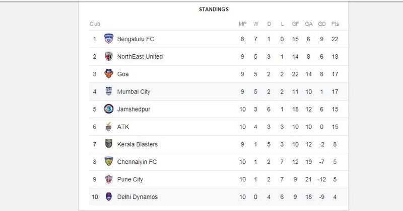
Task: Select Bengaluru FC's 22 points value
Action: (x=335, y=39)
